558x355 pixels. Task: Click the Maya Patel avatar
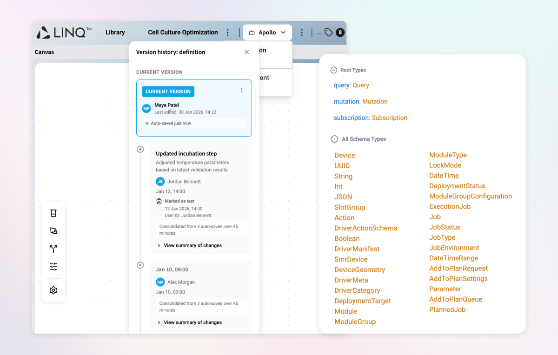(146, 108)
